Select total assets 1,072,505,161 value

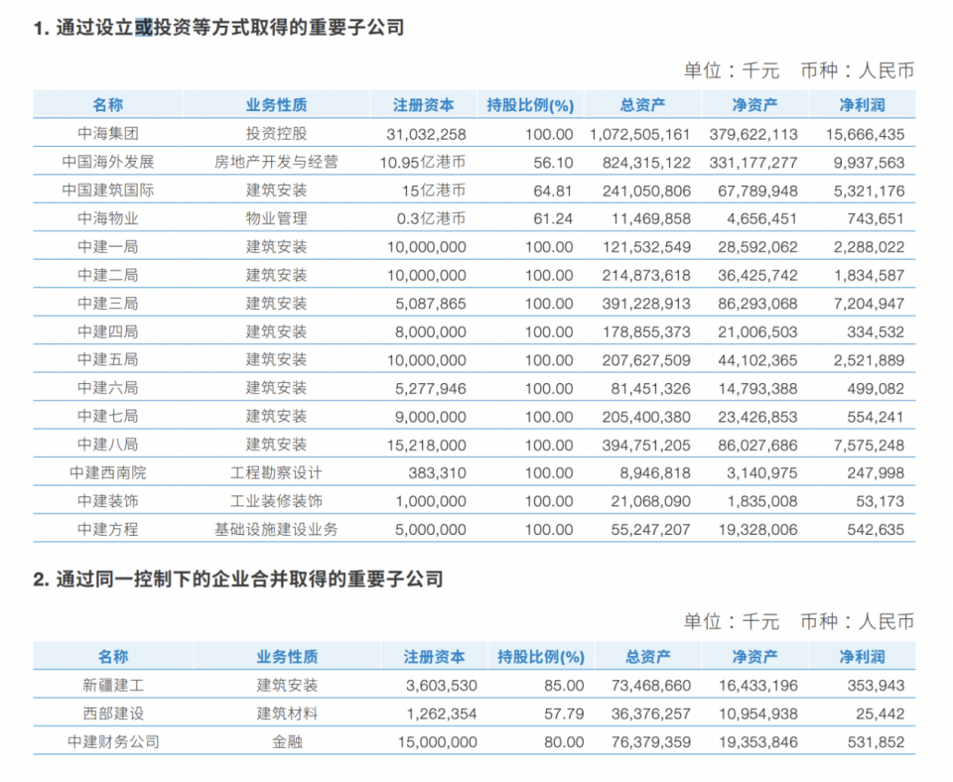coord(639,134)
